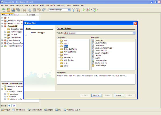Click the Undo arrow icon
The image size is (161, 115).
click(39, 10)
